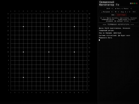Open the Послушник difficulty dropdown

[106, 12]
